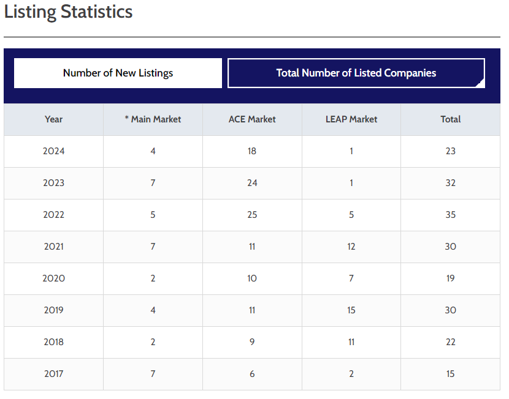509x399 pixels.
Task: Click the Listing Statistics heading
Action: 68,12
